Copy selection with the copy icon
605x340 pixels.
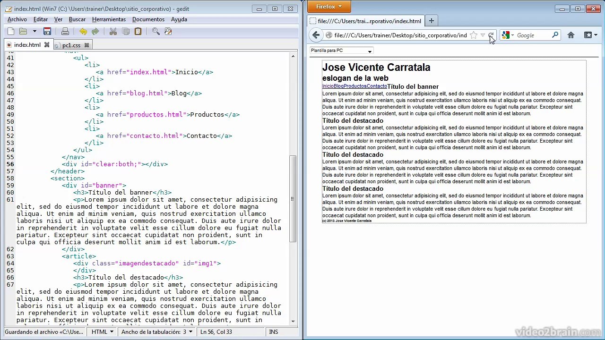(x=126, y=32)
